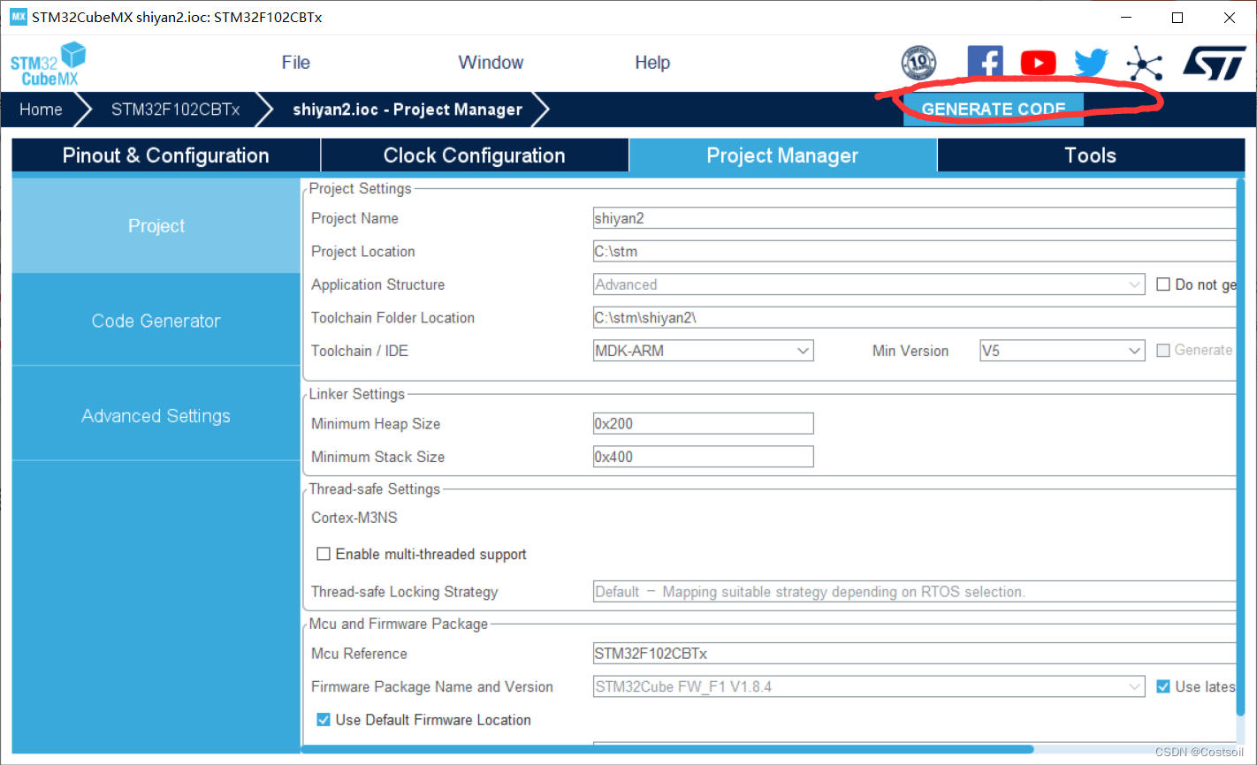Viewport: 1257px width, 765px height.
Task: Open the Advanced Settings section
Action: [x=156, y=416]
